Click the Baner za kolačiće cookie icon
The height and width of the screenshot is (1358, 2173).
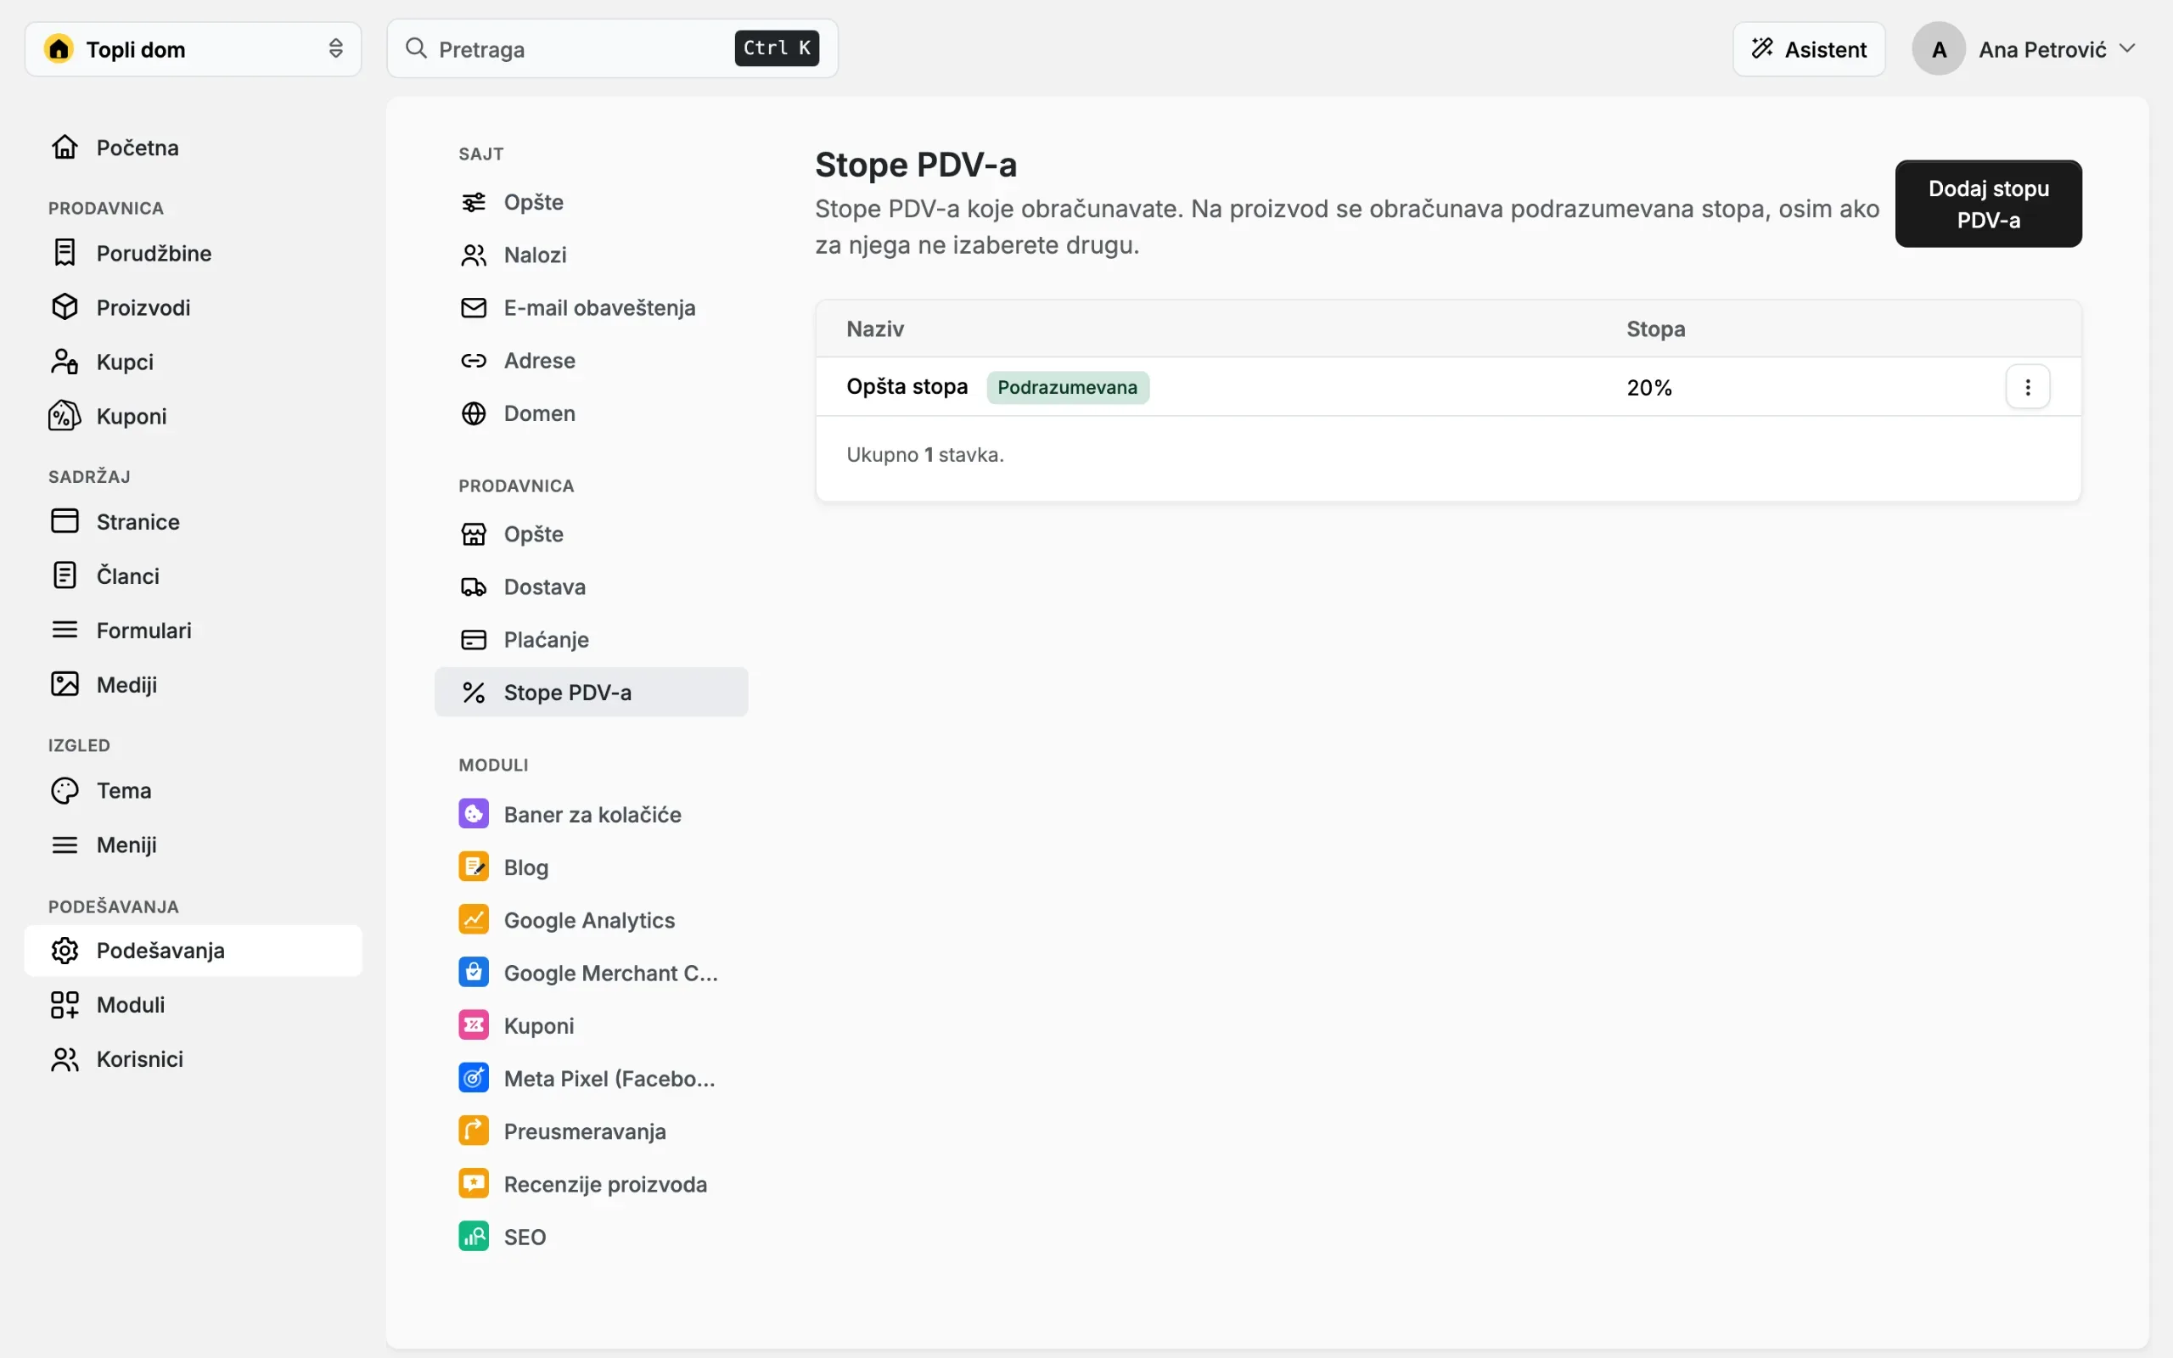click(473, 814)
